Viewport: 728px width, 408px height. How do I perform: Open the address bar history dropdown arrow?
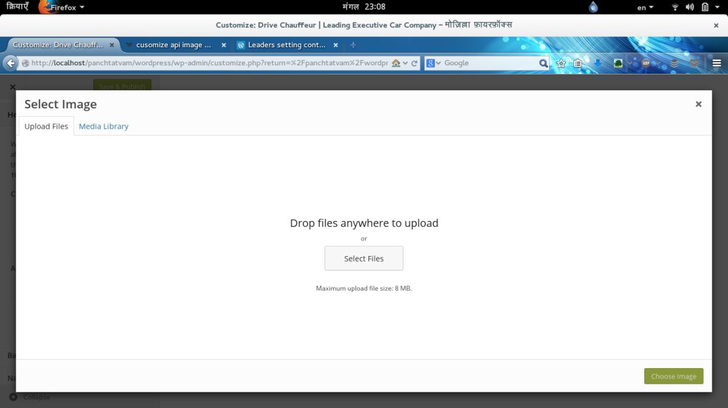tap(405, 63)
